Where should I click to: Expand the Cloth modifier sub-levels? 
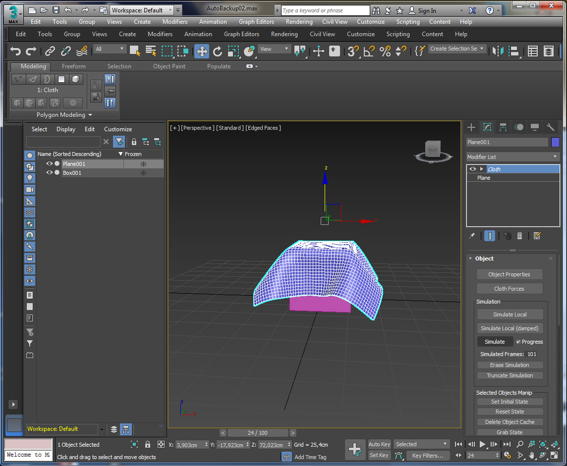click(481, 169)
